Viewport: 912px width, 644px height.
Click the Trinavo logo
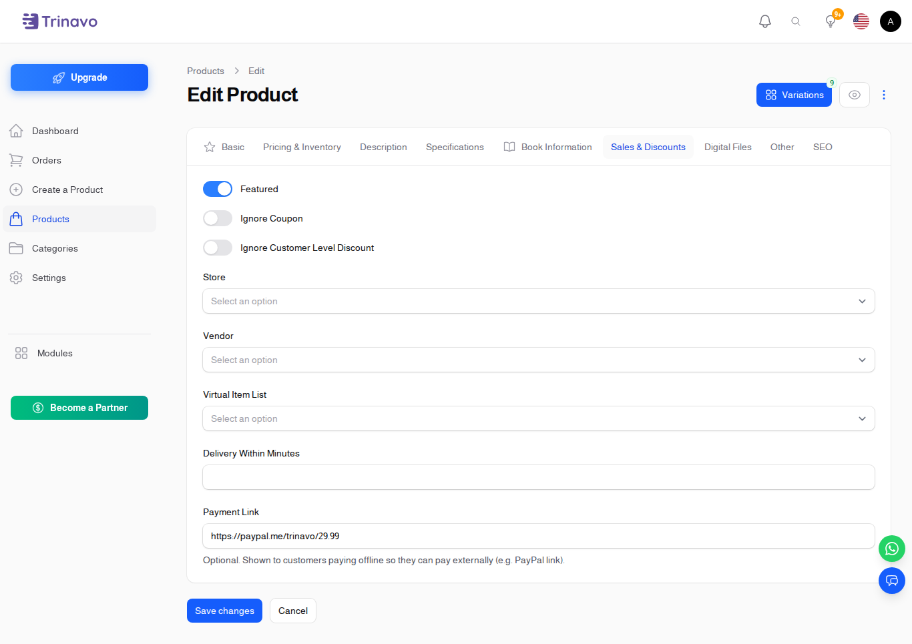[59, 21]
